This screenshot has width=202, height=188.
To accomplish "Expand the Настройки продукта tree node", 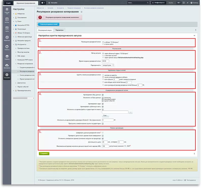I will 14,41.
